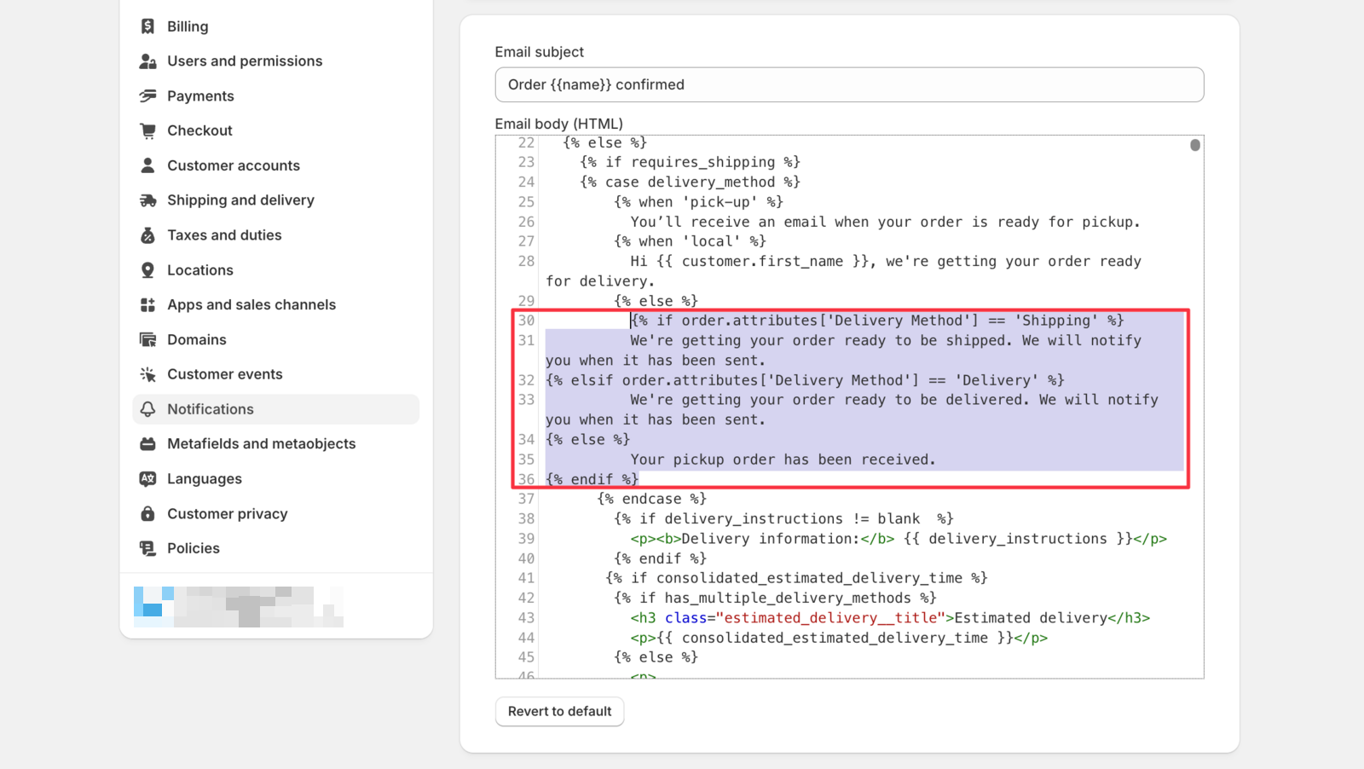1364x769 pixels.
Task: Click the Apps and sales channels icon
Action: coord(147,304)
